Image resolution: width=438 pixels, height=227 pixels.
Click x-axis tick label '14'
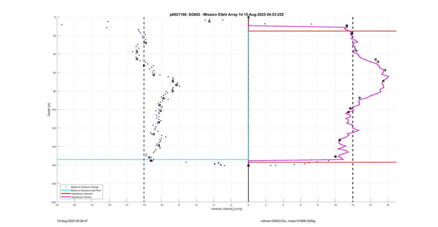click(x=370, y=205)
